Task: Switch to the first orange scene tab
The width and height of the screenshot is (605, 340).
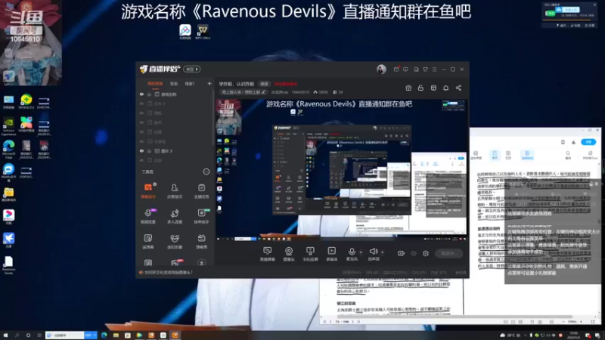Action: [155, 84]
